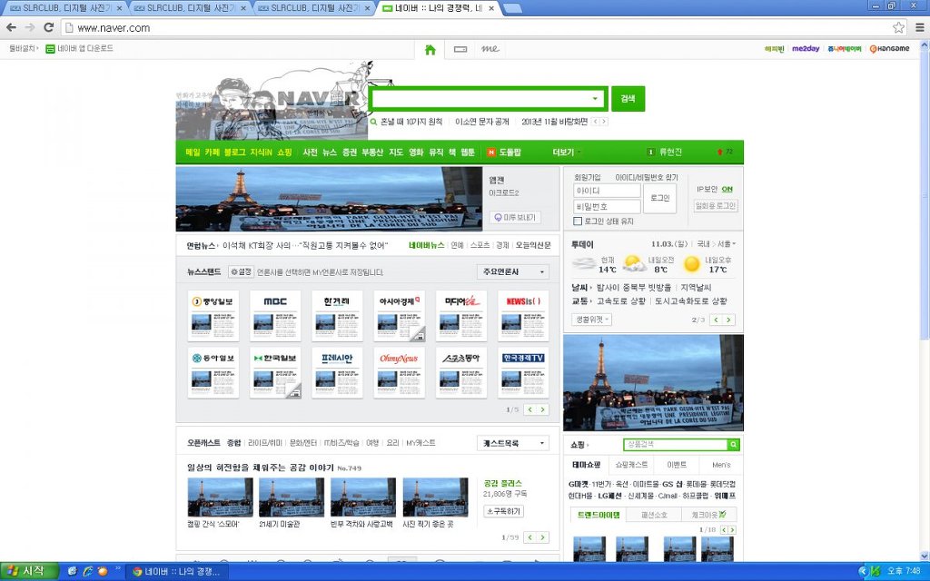Click the 미투 보내기 button
The height and width of the screenshot is (581, 930).
click(515, 218)
